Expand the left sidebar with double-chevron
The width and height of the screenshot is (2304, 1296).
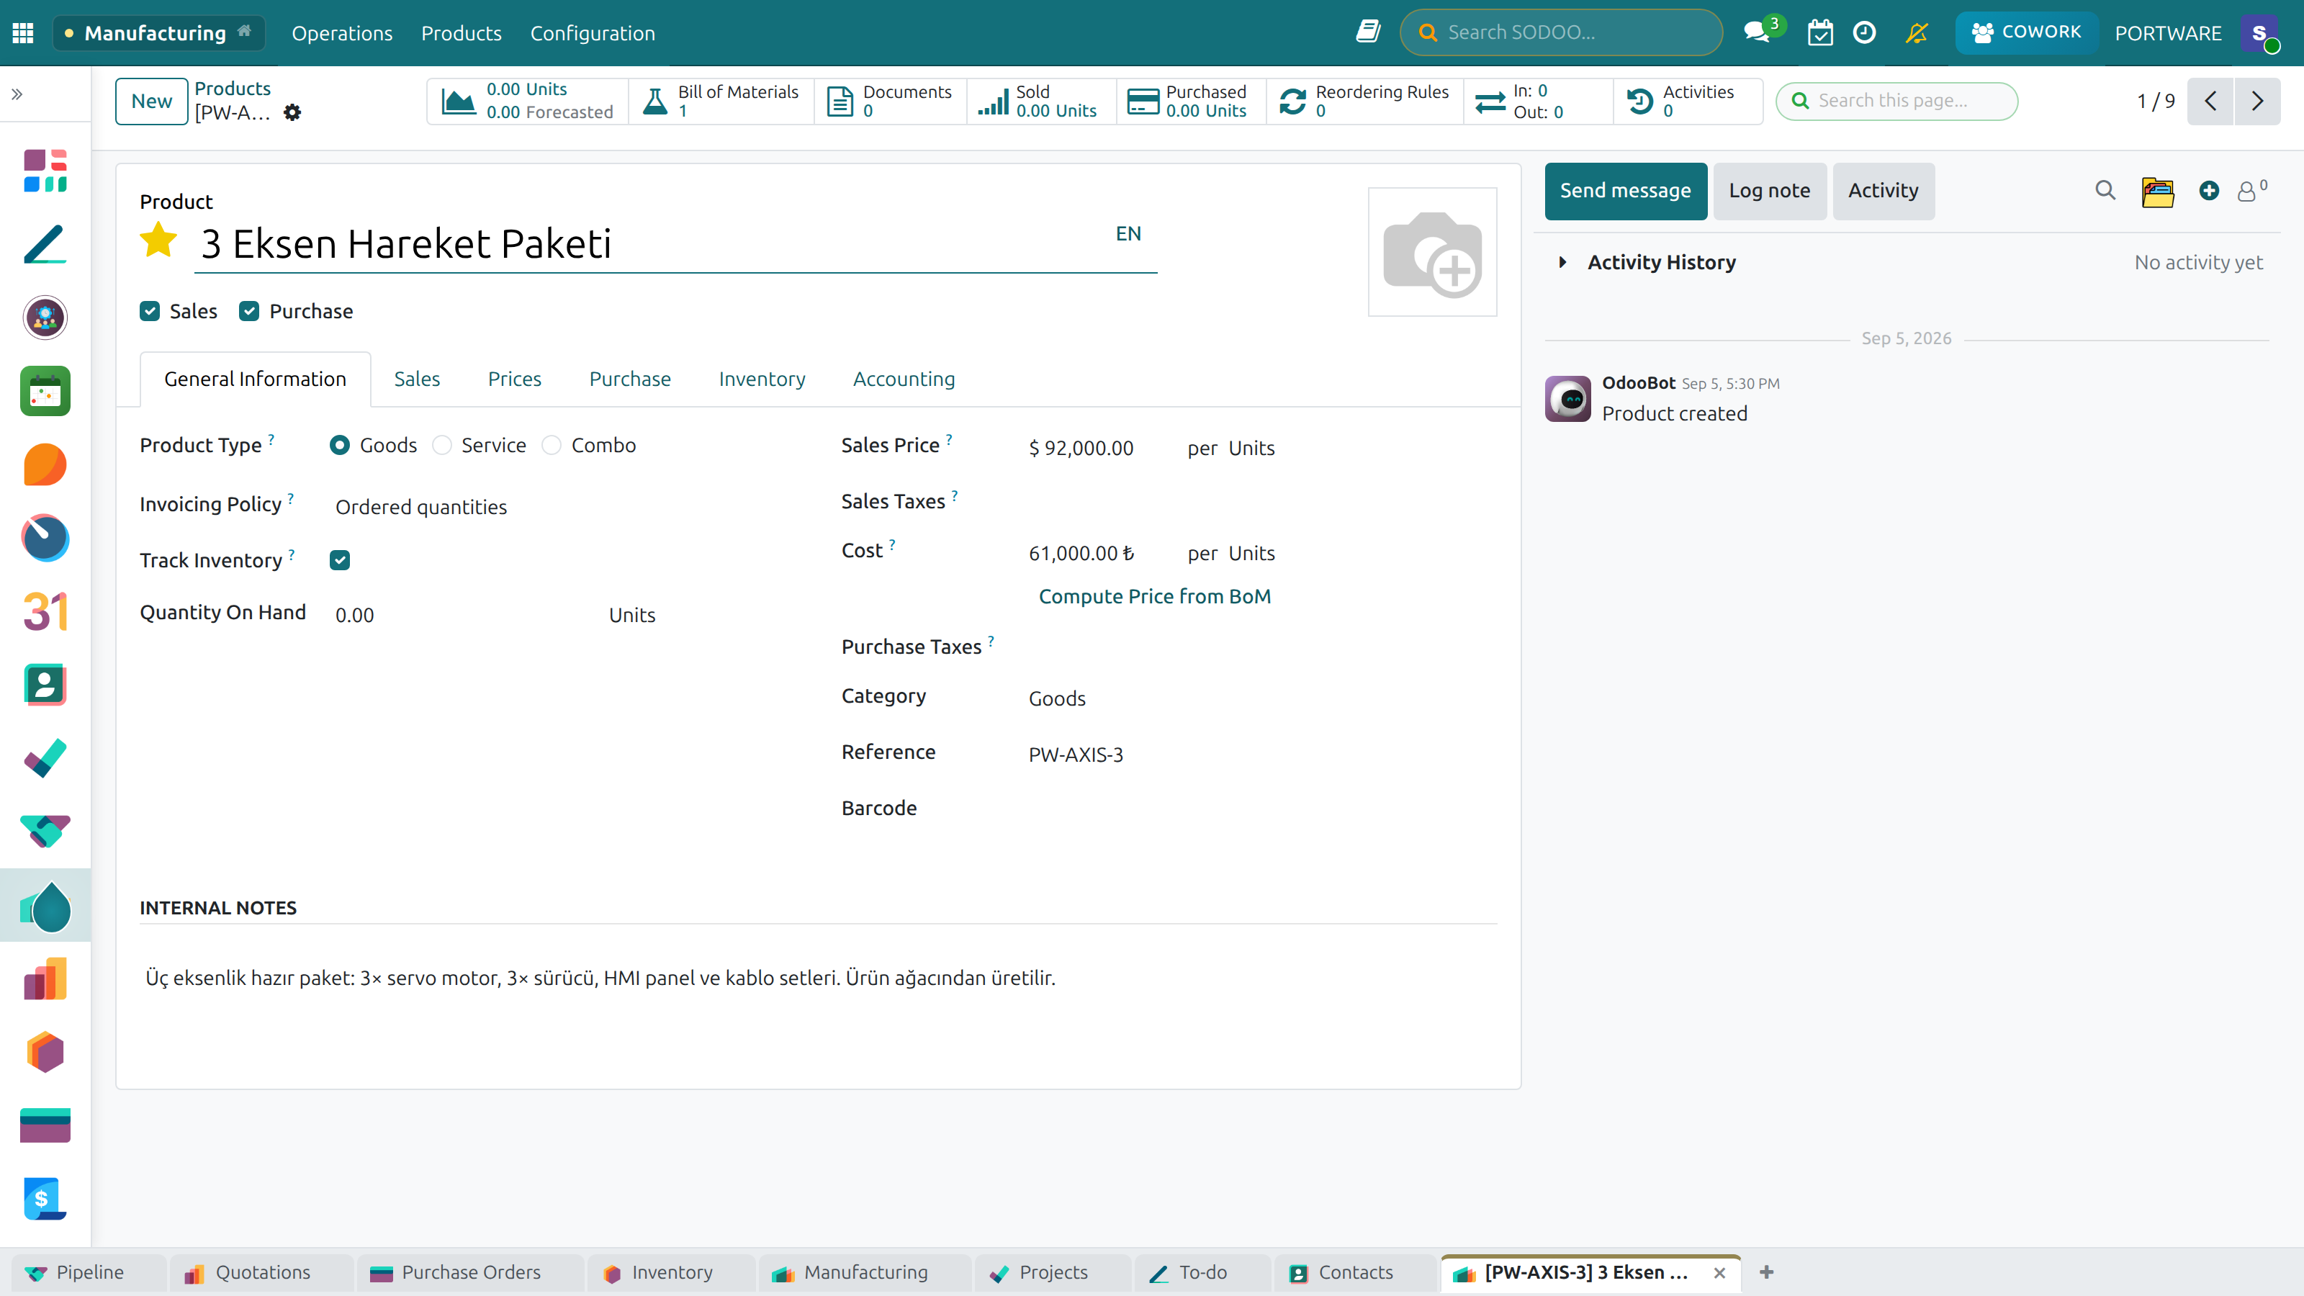point(17,94)
